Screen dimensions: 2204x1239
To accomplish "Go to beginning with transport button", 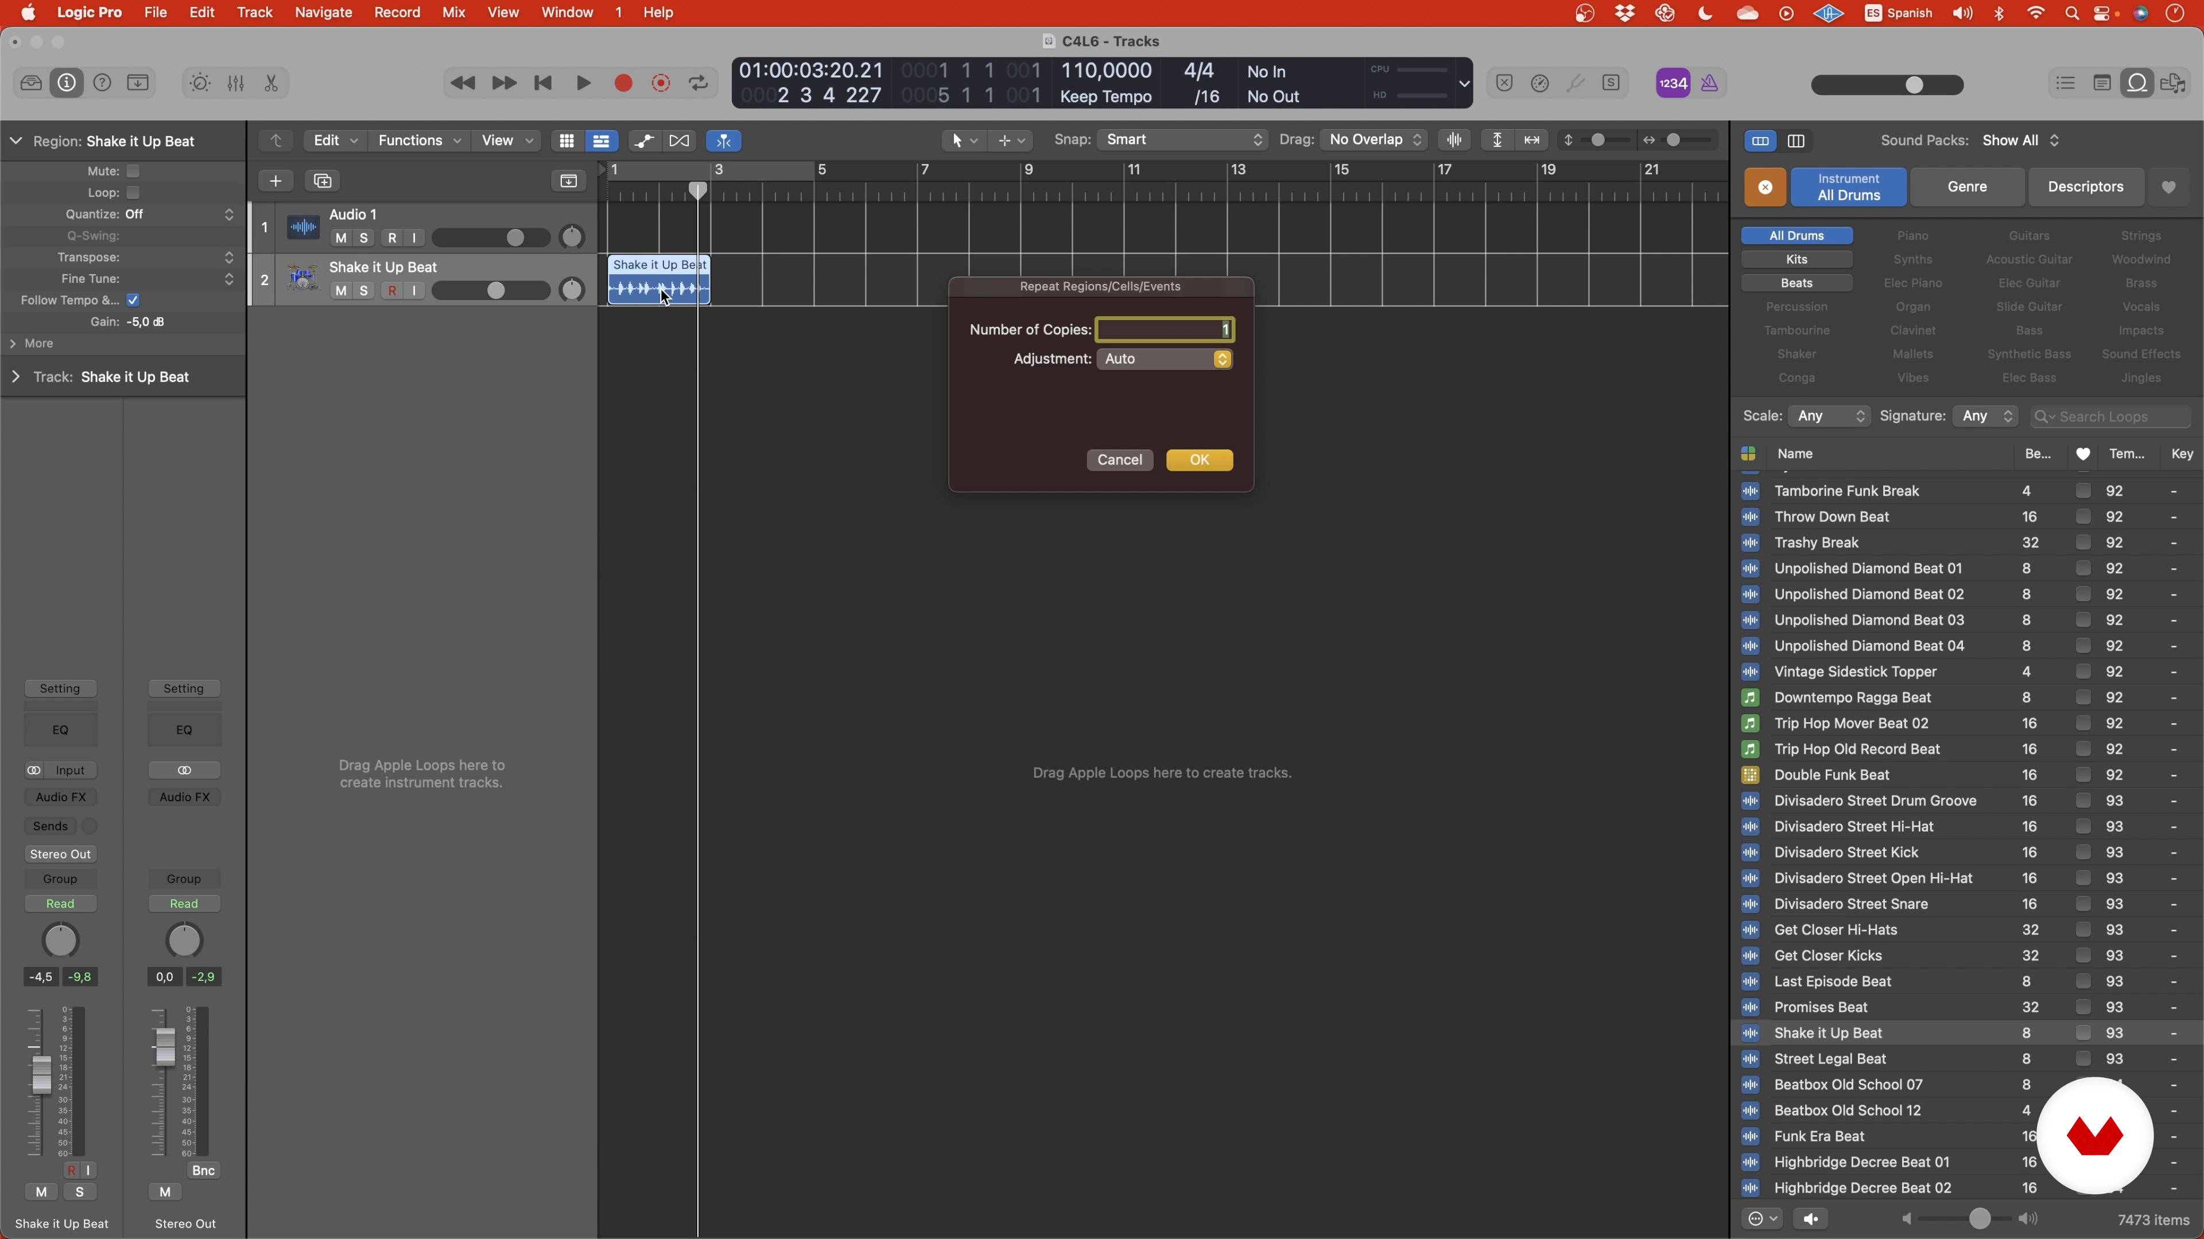I will tap(542, 83).
